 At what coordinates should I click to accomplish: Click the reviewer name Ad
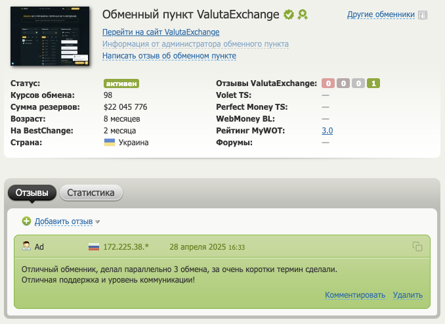click(39, 247)
